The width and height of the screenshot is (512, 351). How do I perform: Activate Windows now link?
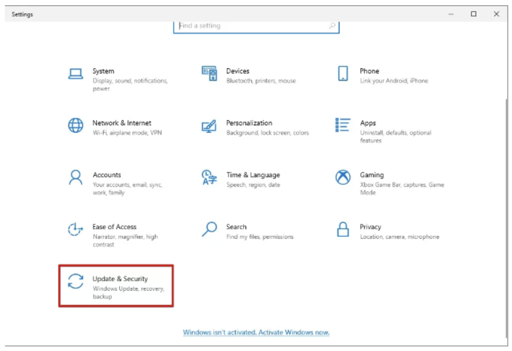tap(256, 332)
